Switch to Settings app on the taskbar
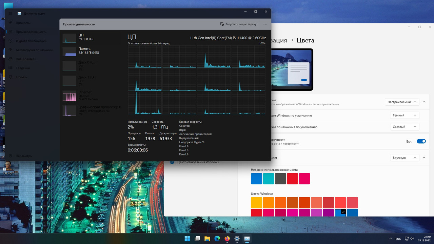The width and height of the screenshot is (434, 244). [x=237, y=239]
